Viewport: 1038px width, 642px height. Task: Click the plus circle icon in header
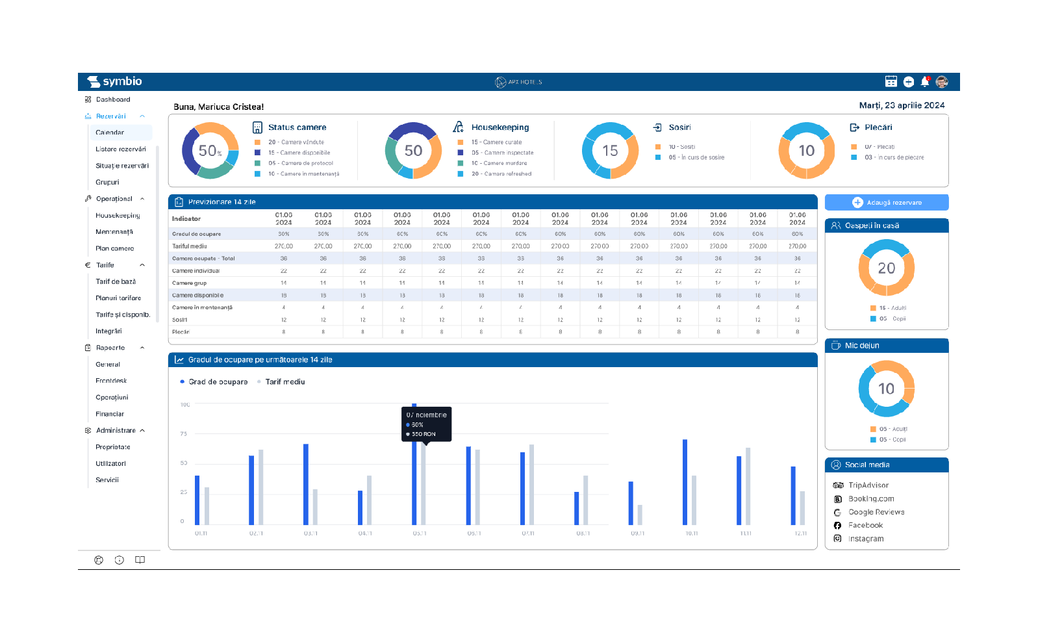(x=909, y=82)
